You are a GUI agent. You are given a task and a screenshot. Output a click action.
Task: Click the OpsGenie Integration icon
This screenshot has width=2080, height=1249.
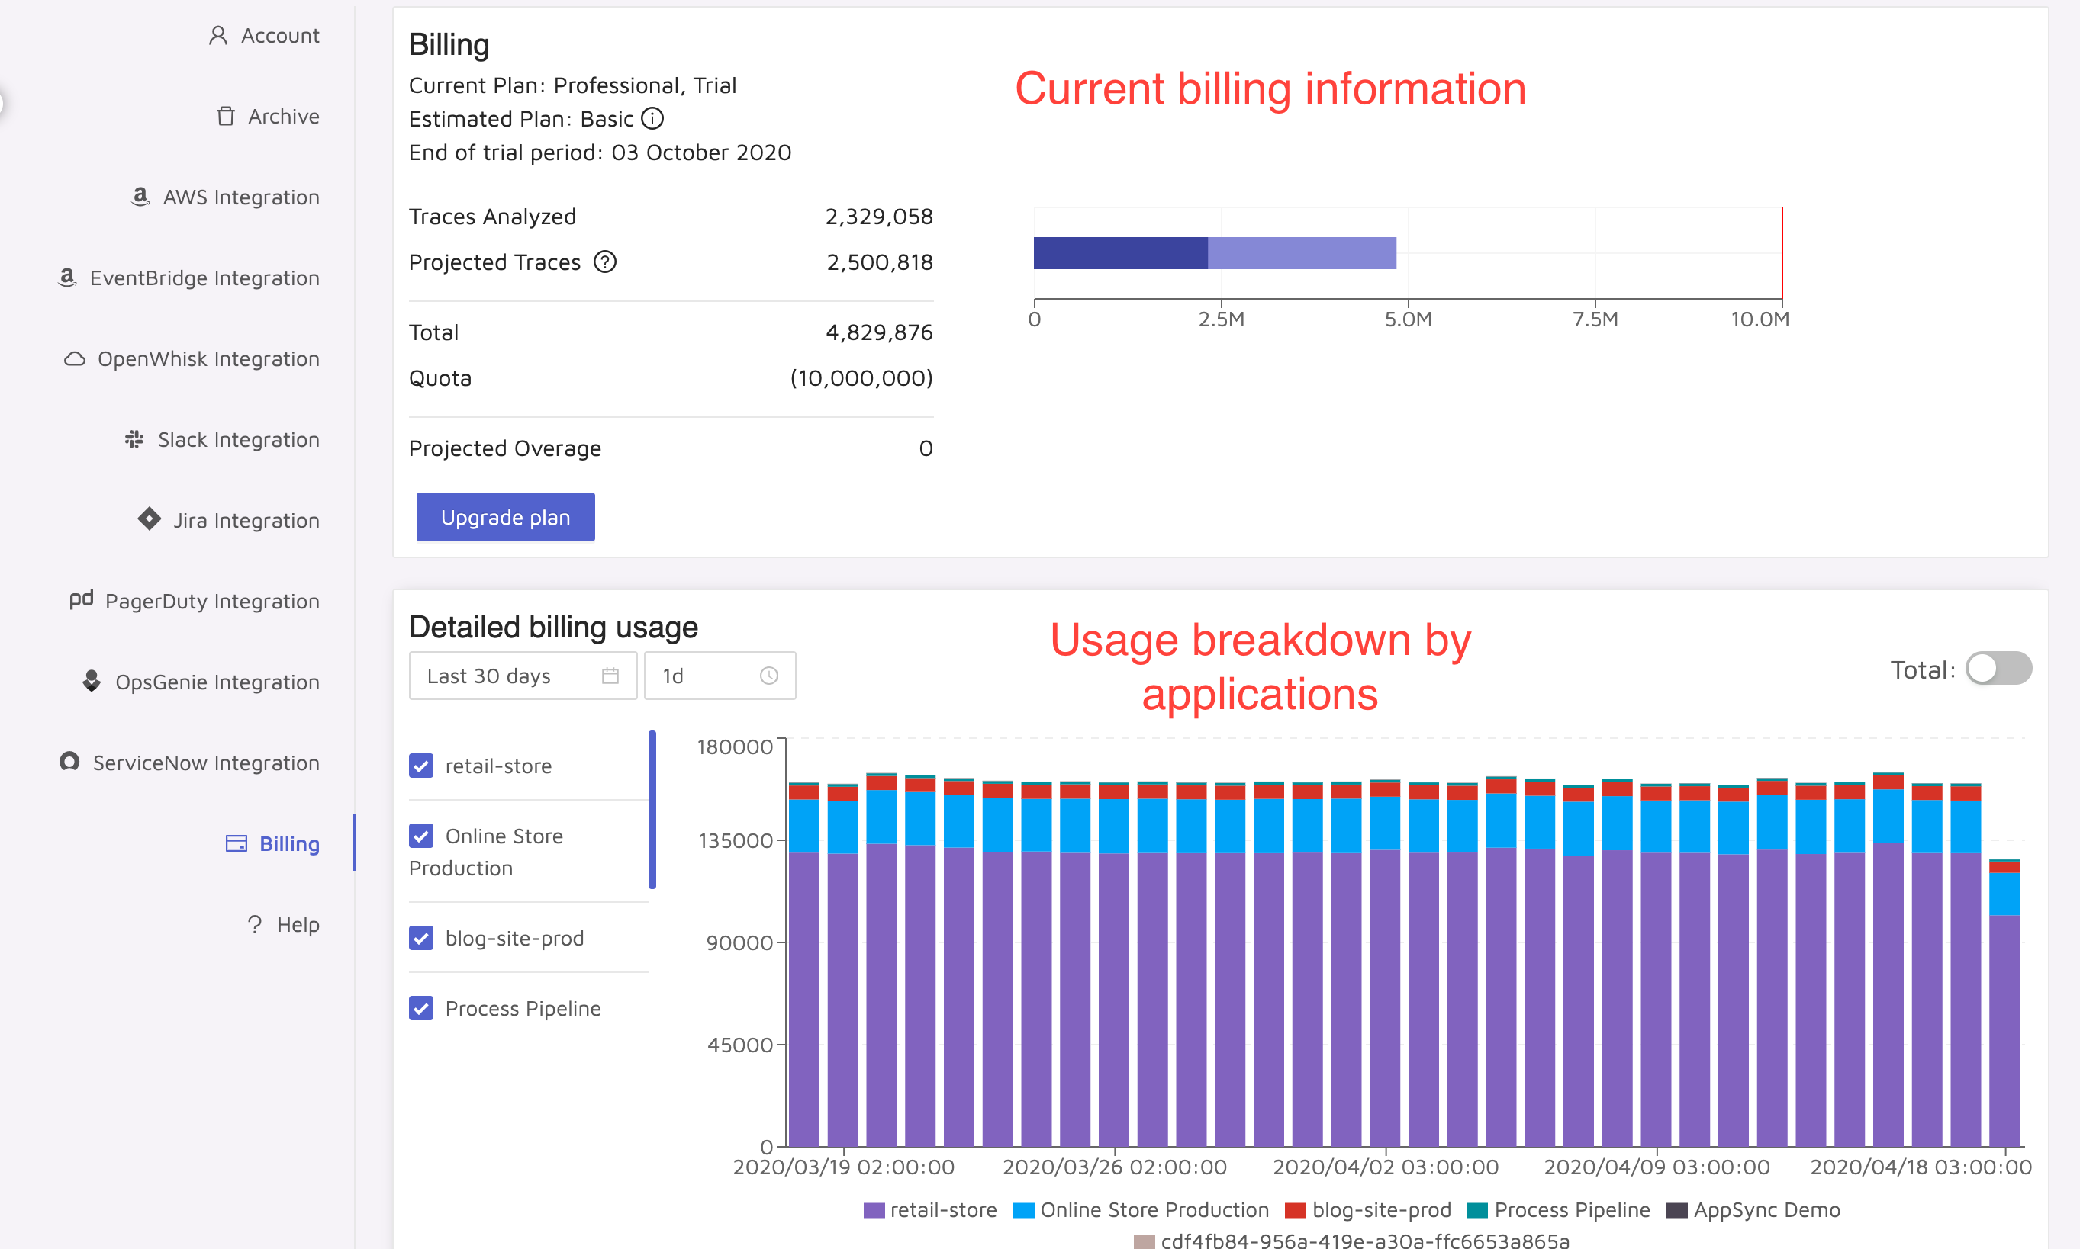(92, 681)
